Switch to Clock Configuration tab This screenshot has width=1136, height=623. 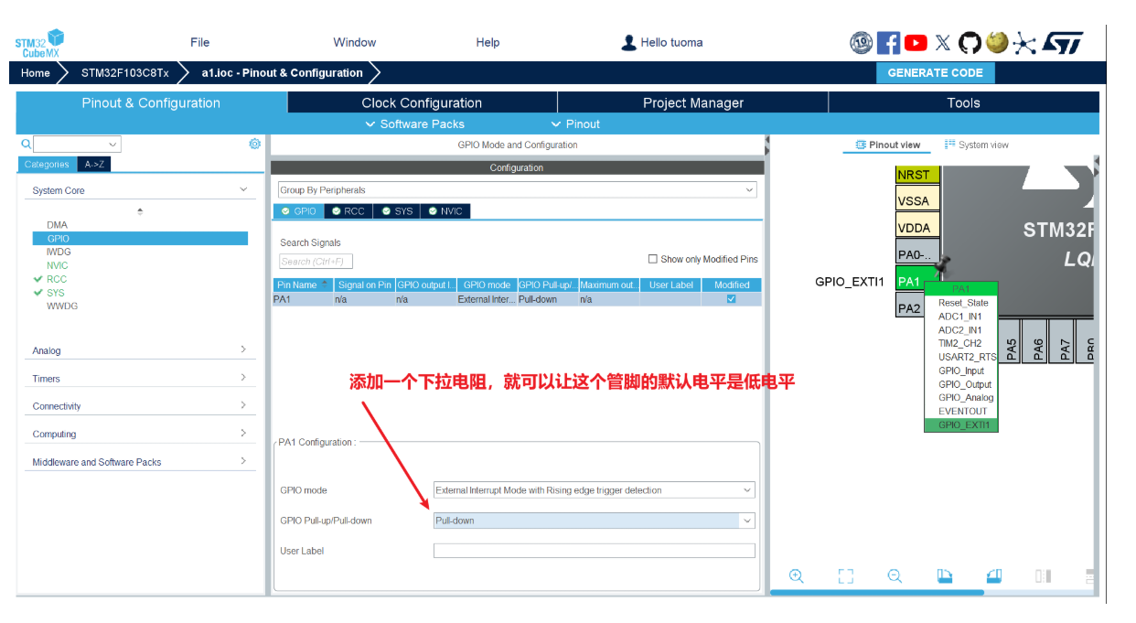tap(422, 102)
